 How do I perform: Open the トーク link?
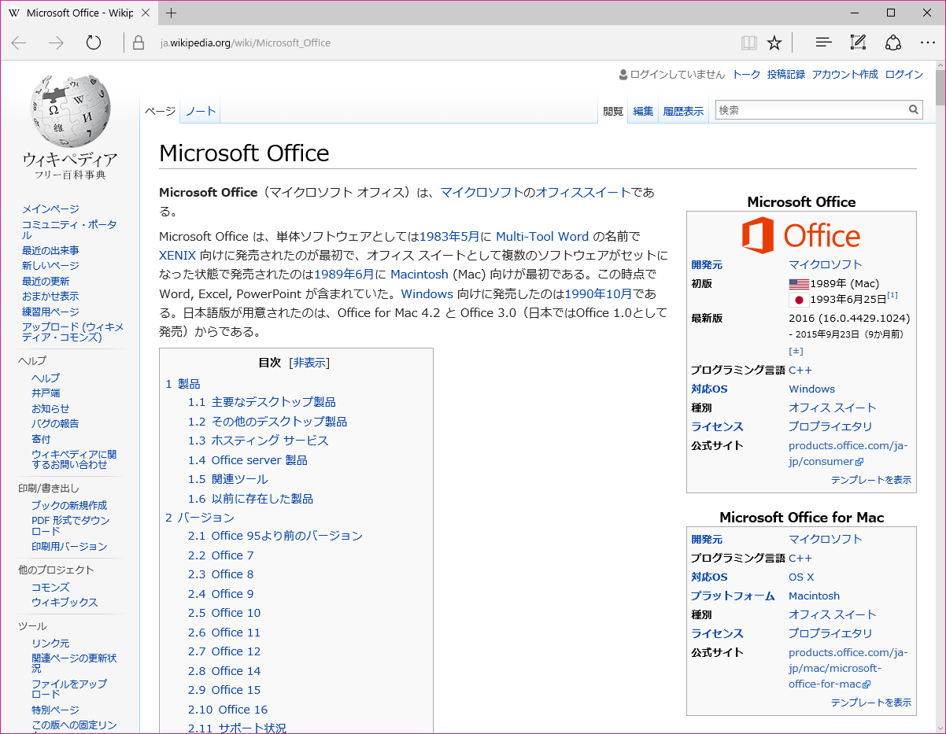click(x=746, y=75)
